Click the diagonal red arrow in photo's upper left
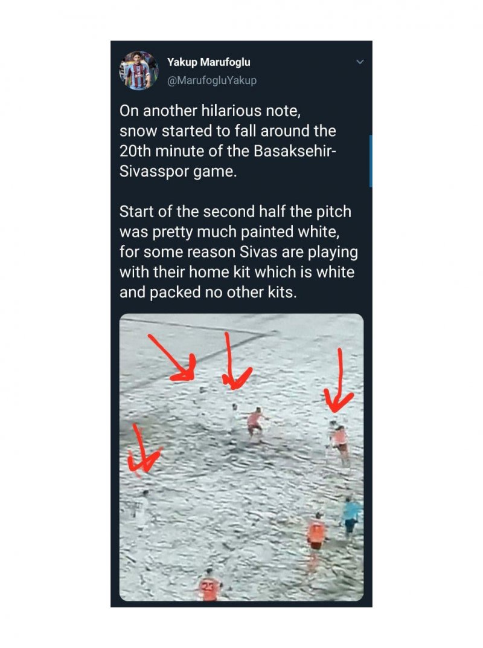The width and height of the screenshot is (483, 648). [173, 358]
